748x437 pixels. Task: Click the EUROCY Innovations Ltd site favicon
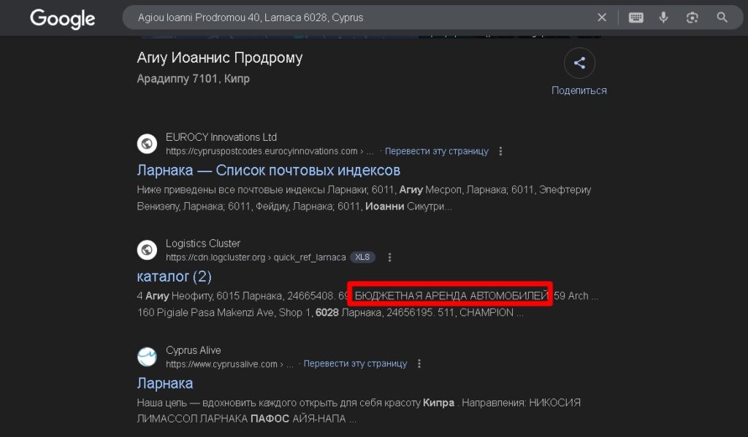point(147,144)
